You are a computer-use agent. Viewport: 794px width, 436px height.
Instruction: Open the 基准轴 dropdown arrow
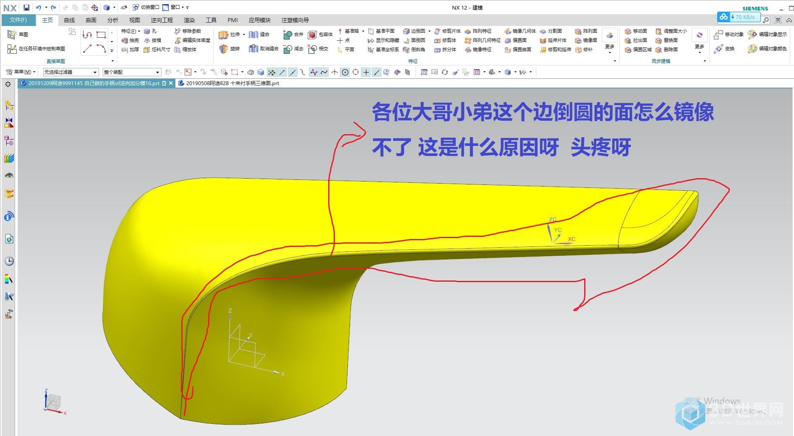pos(363,31)
